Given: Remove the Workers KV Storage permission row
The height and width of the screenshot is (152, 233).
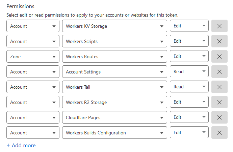Looking at the screenshot, I should (219, 26).
